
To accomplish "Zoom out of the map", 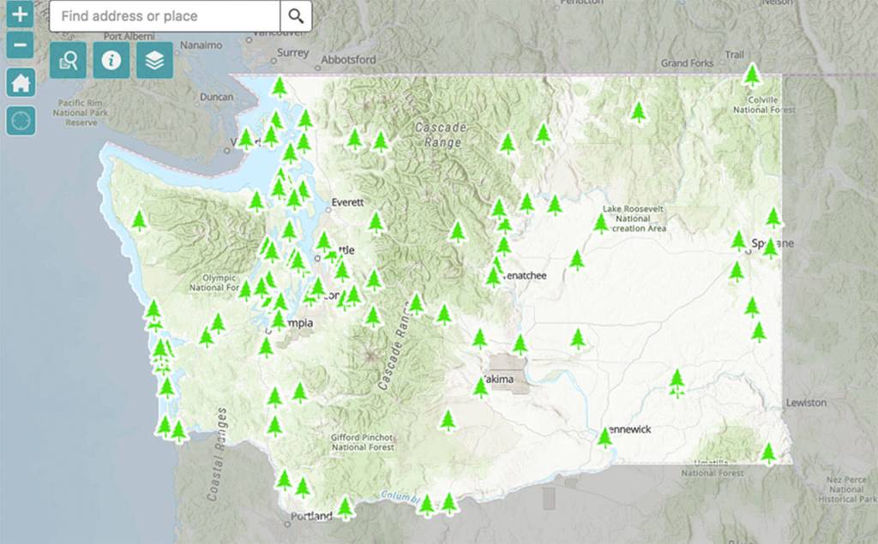I will click(20, 45).
